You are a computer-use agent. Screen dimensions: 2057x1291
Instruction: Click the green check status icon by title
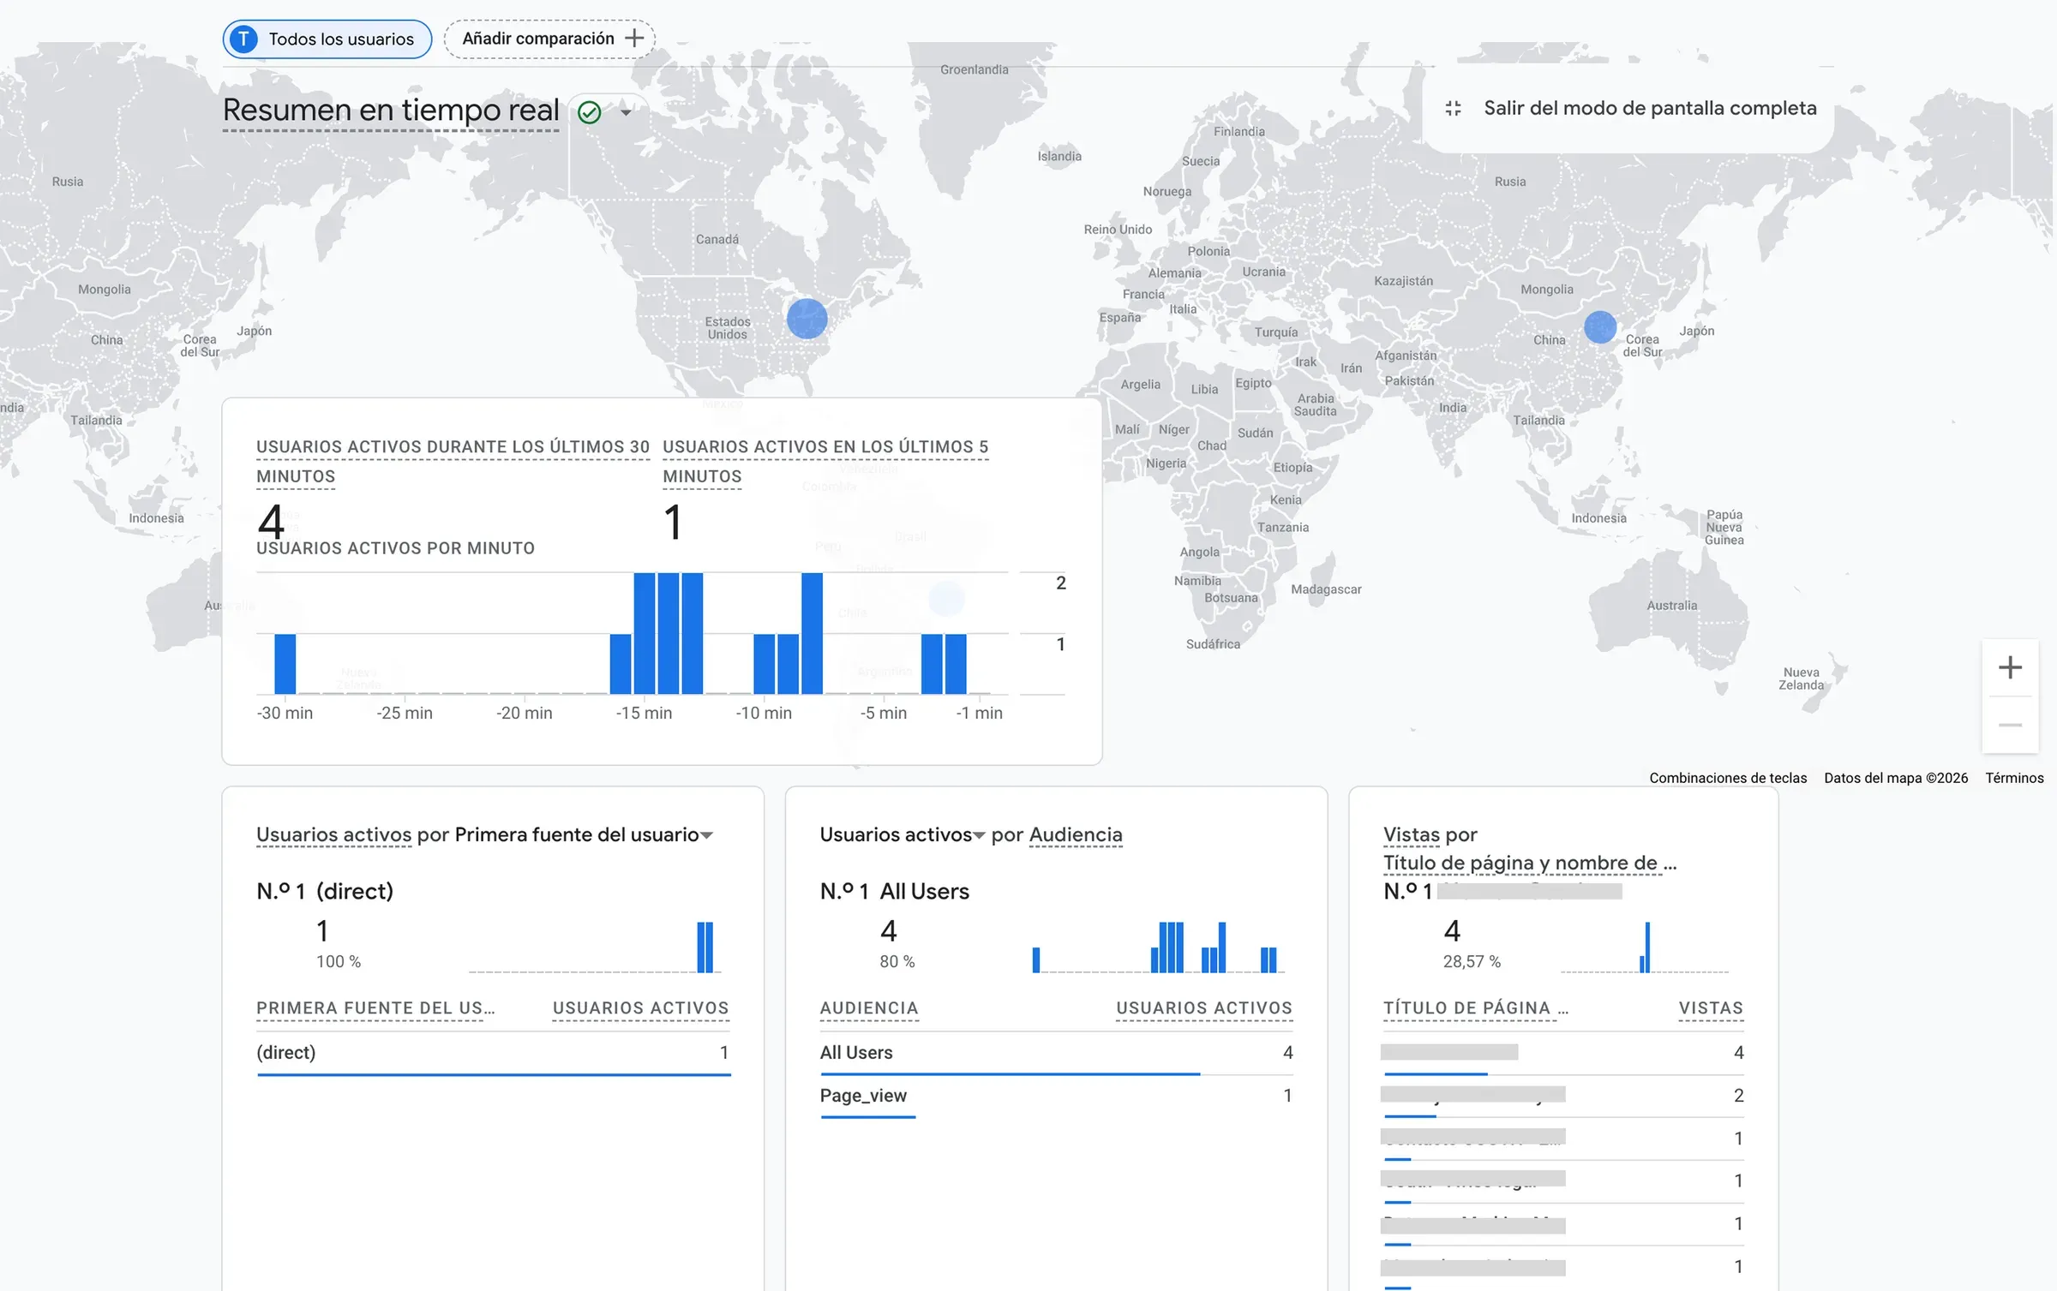pos(590,112)
